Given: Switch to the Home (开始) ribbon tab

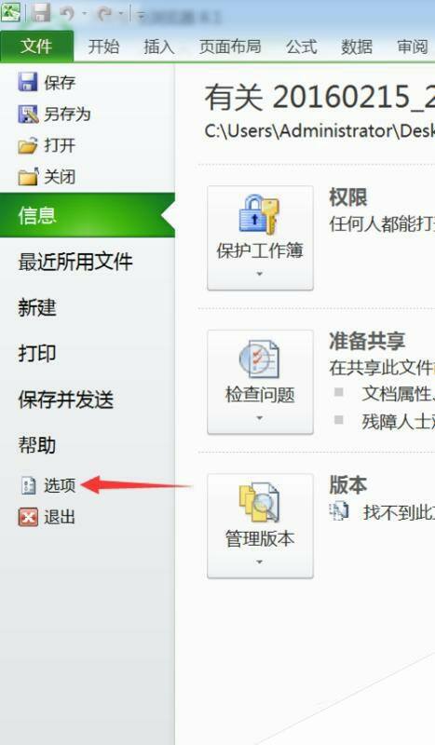Looking at the screenshot, I should tap(103, 47).
